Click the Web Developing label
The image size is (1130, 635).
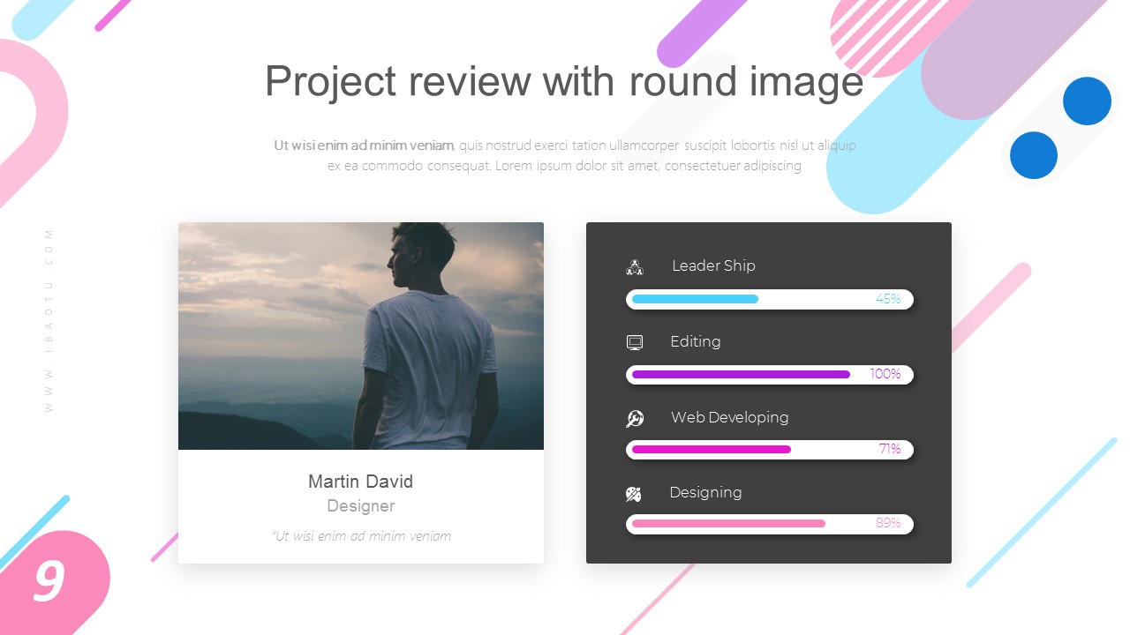(x=729, y=417)
